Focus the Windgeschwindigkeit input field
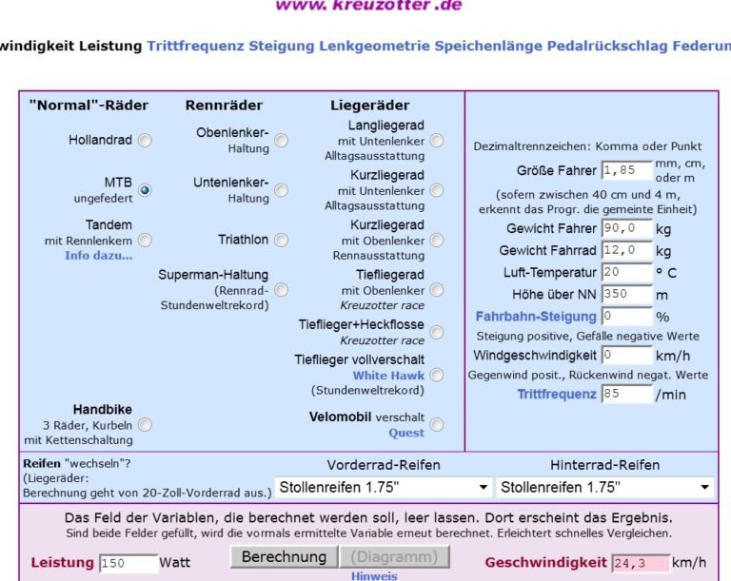 tap(626, 356)
